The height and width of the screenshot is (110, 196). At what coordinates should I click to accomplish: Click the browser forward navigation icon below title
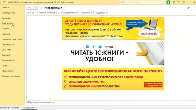33,13
